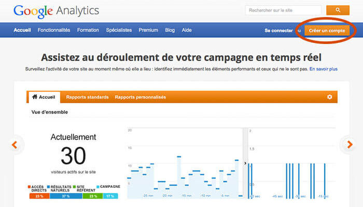Focus the Rechercher sur le site field
Screen dimensions: 363x207
click(x=283, y=10)
